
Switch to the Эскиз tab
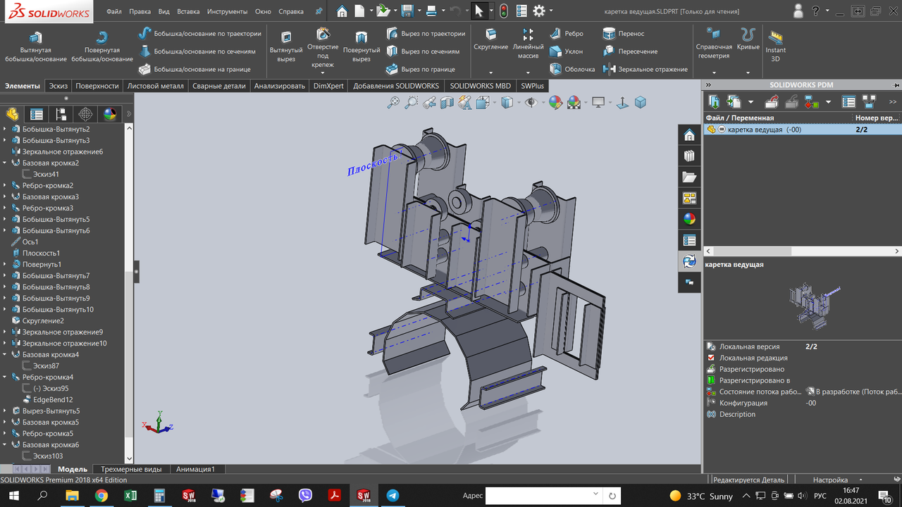tap(58, 86)
